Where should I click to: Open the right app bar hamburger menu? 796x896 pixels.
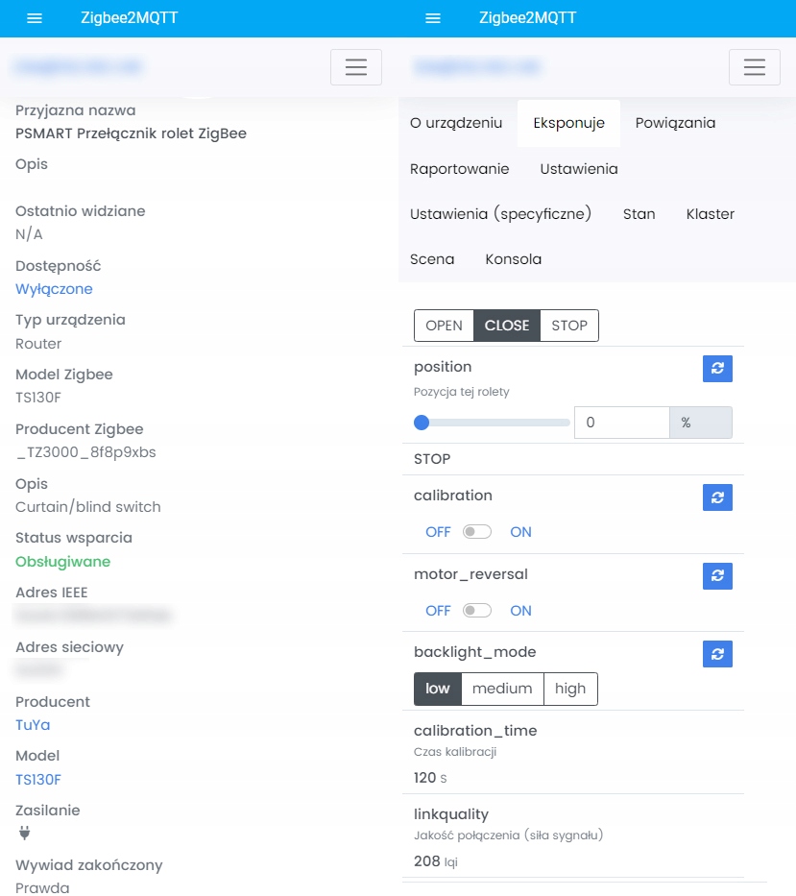tap(432, 18)
